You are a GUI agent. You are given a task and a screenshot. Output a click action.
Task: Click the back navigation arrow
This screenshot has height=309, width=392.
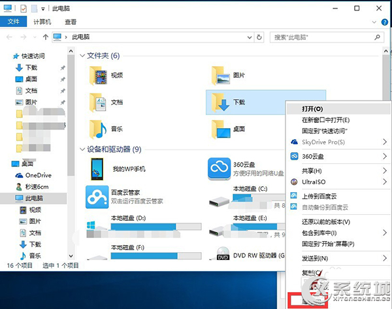click(9, 37)
